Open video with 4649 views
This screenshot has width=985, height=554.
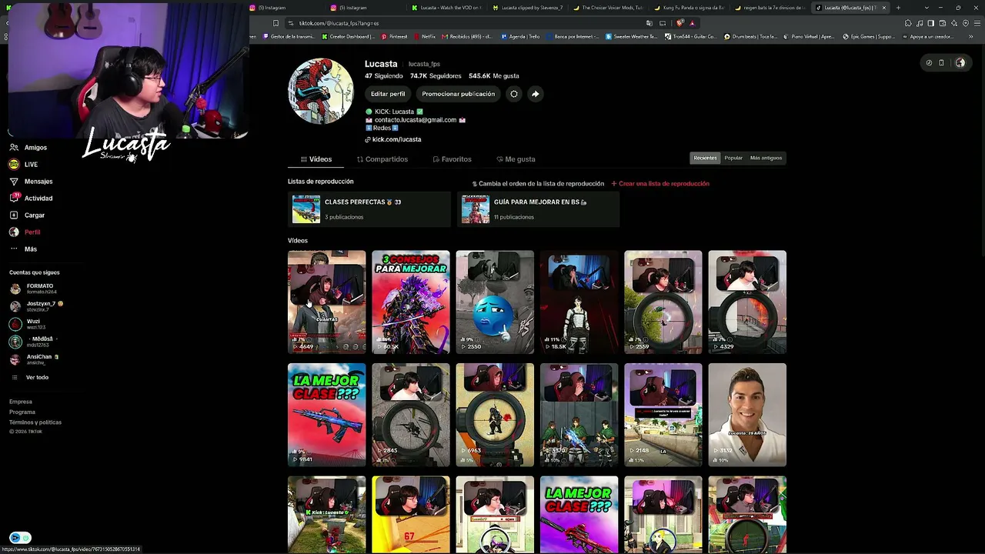[x=326, y=302]
